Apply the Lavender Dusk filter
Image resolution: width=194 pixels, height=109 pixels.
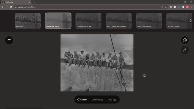coord(88,21)
